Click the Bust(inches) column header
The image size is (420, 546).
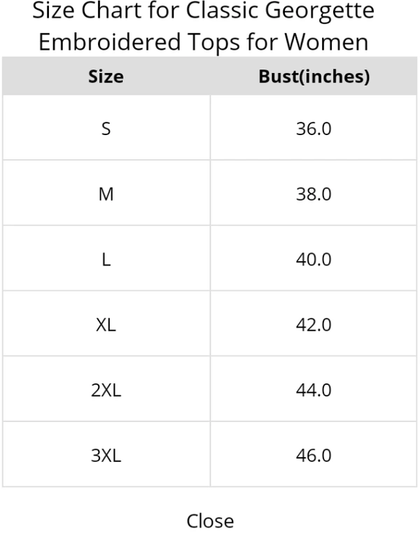click(314, 76)
